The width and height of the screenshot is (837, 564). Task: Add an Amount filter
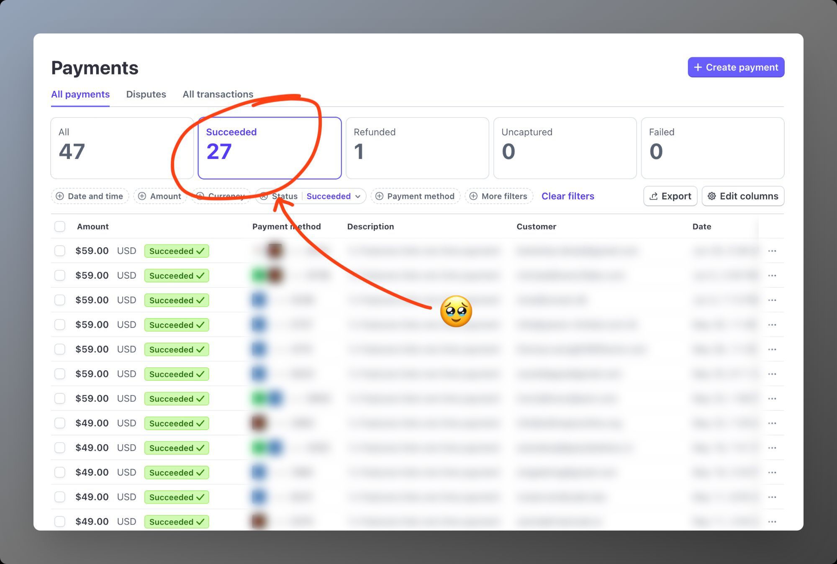tap(160, 196)
